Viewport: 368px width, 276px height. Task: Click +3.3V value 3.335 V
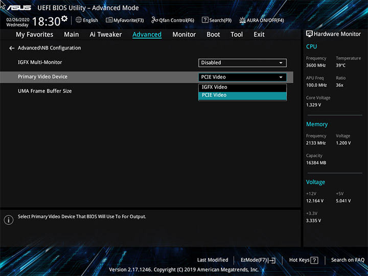313,221
